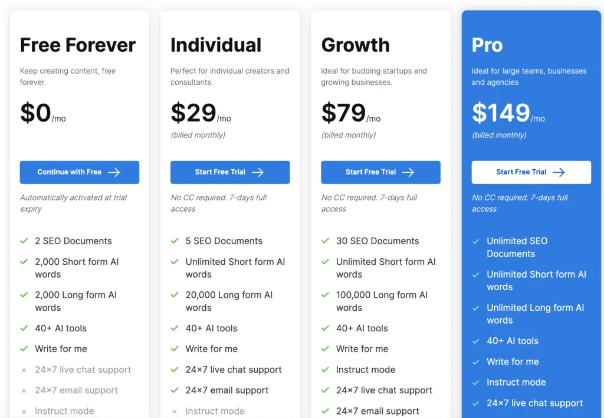Click Growth plan Instruct mode feature text
Screen dimensions: 604x418
pos(365,370)
